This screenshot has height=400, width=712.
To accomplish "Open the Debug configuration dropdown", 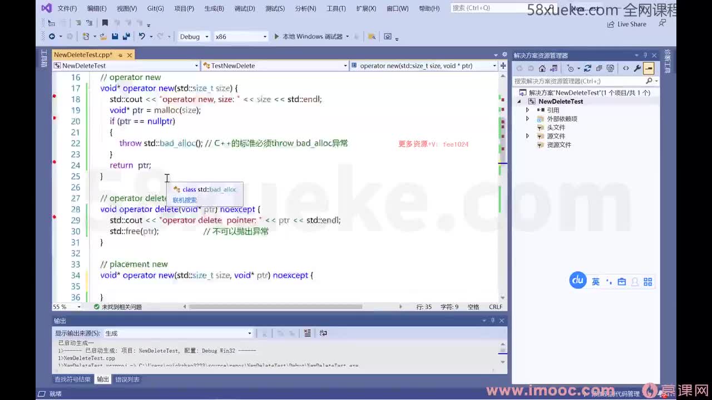I will coord(194,37).
